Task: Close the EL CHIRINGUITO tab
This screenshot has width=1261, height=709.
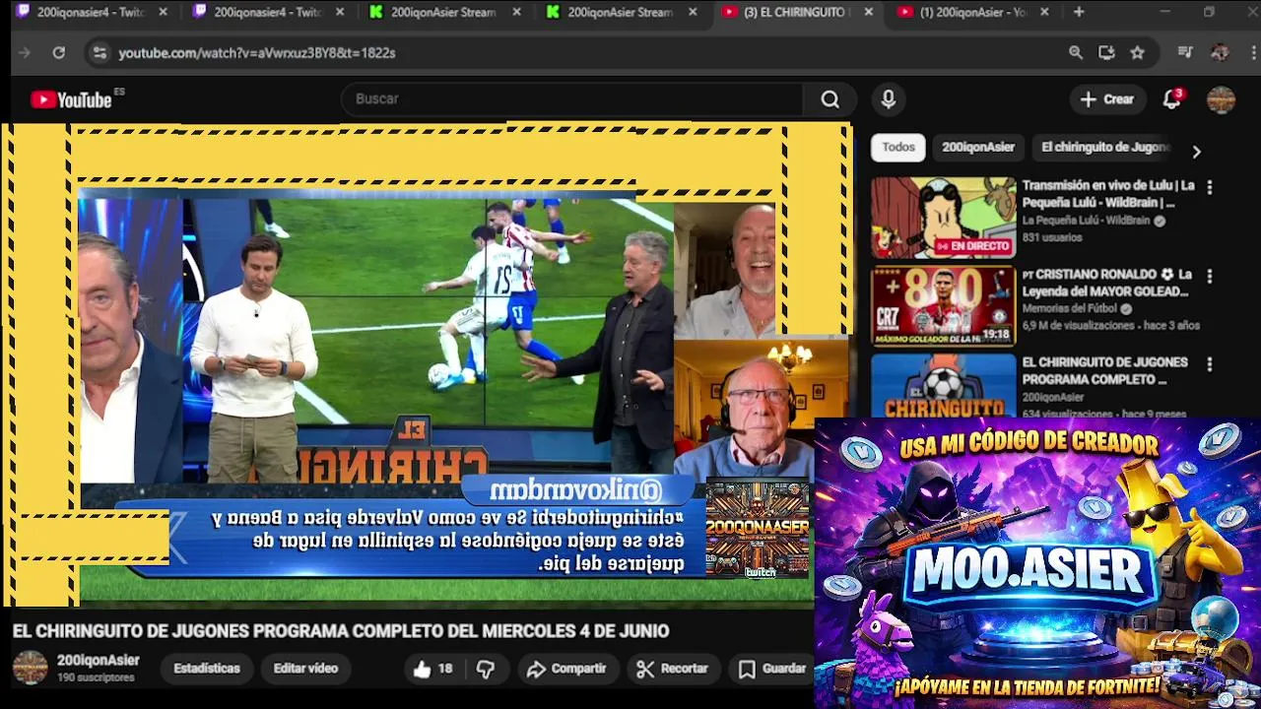Action: point(868,13)
